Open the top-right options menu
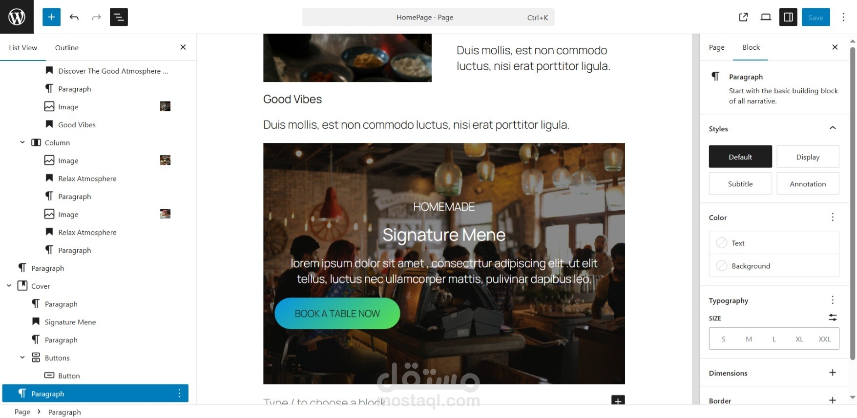Image resolution: width=857 pixels, height=418 pixels. [x=843, y=17]
